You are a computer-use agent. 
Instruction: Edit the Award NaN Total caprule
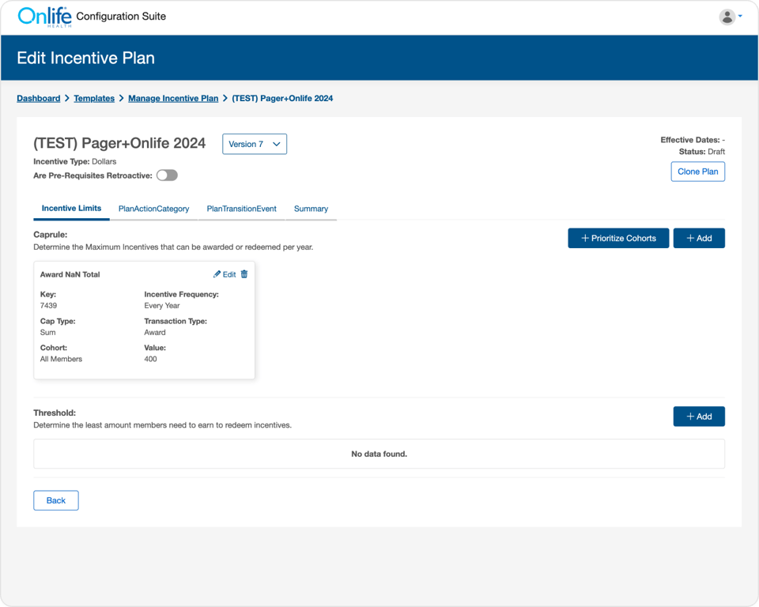pos(225,274)
